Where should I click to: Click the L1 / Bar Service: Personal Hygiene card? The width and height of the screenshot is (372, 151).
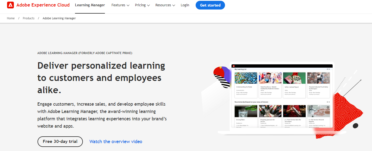(x=318, y=116)
